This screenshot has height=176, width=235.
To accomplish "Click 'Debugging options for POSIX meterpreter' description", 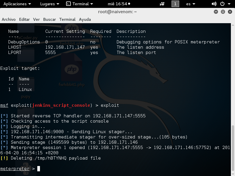I will 168,42.
